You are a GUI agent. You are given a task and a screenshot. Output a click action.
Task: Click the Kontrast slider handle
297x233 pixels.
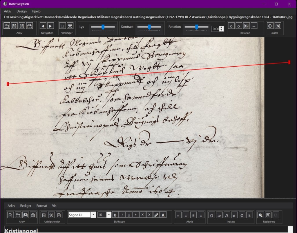149,27
